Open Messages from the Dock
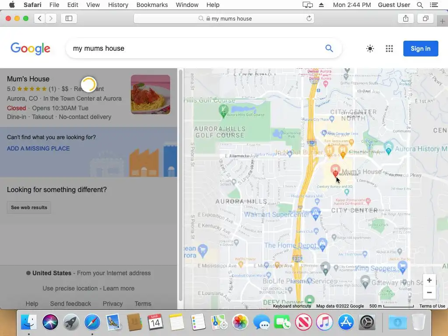This screenshot has width=448, height=336. click(261, 322)
